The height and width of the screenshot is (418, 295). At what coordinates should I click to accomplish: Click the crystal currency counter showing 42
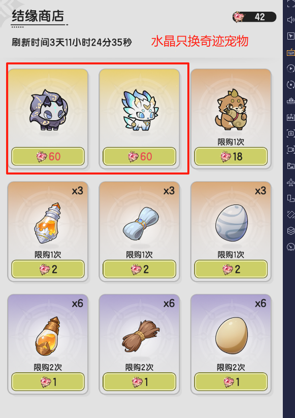(254, 17)
